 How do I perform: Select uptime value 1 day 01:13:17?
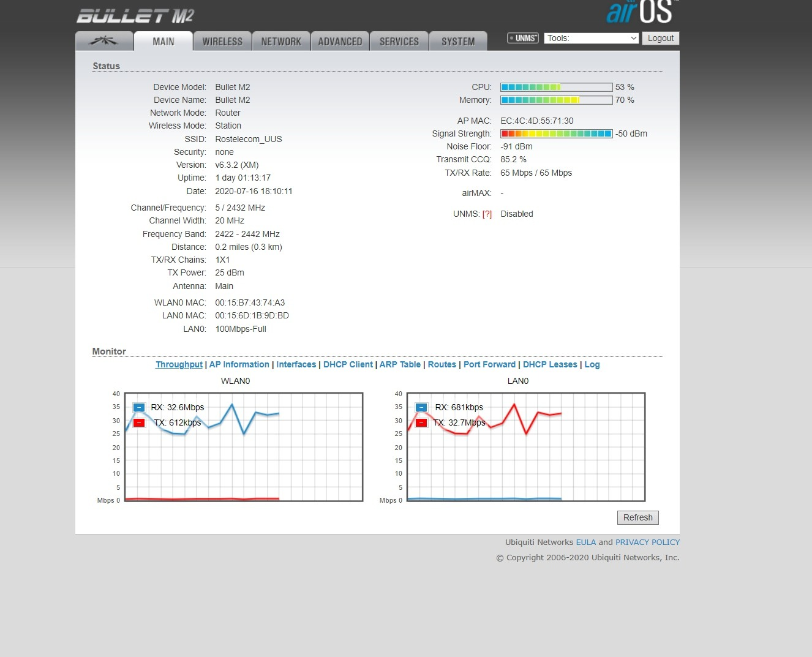click(x=243, y=178)
